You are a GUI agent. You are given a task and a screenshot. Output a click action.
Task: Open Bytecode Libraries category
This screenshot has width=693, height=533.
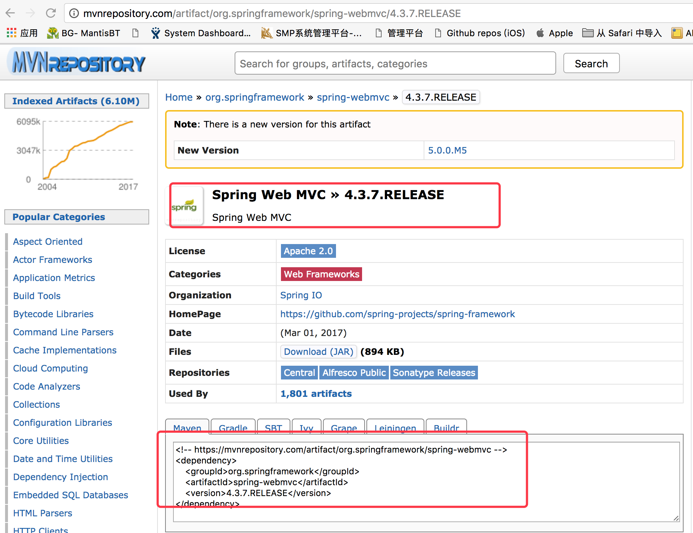pyautogui.click(x=53, y=314)
